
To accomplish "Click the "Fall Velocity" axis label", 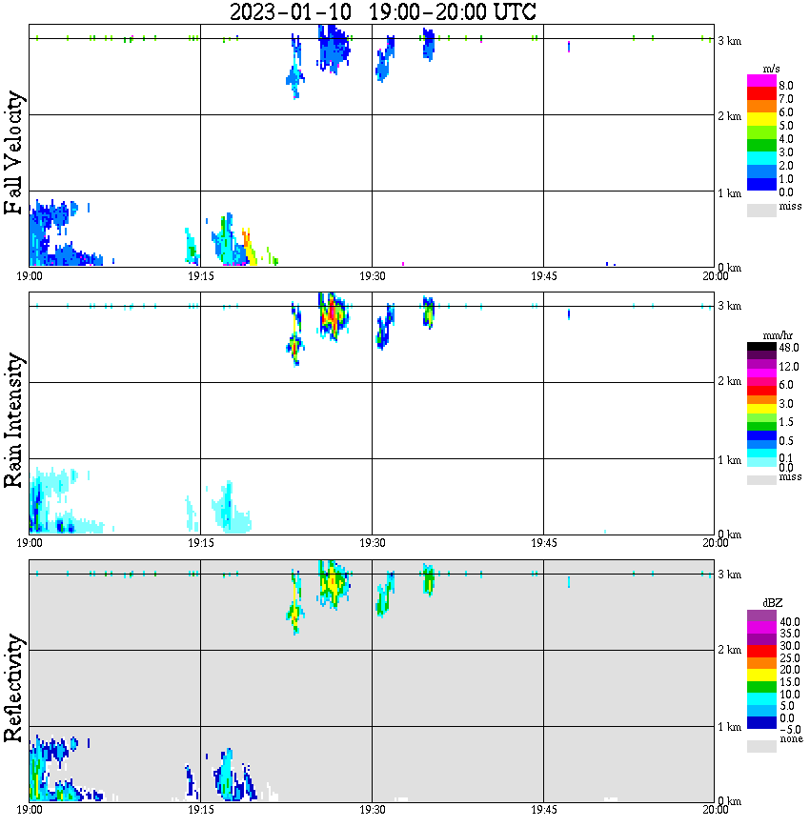I will point(13,153).
